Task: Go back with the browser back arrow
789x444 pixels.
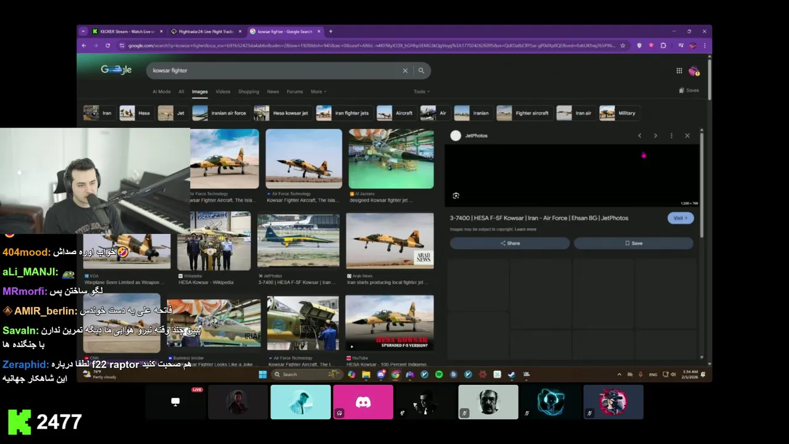Action: click(84, 46)
